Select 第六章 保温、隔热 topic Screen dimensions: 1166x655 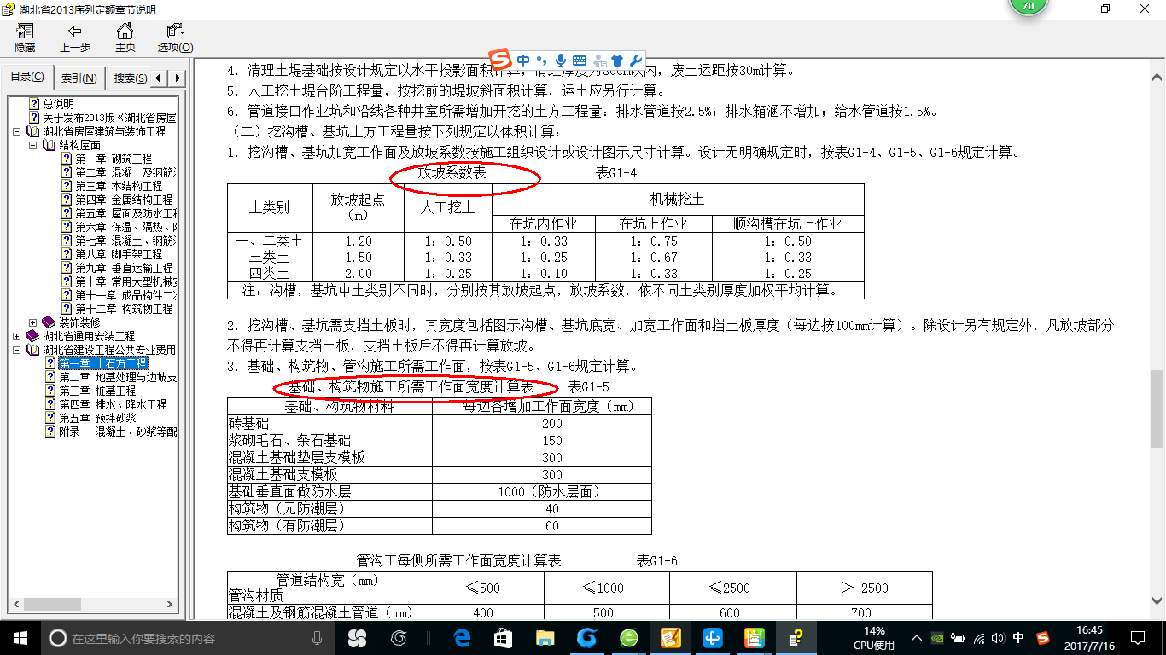[125, 227]
